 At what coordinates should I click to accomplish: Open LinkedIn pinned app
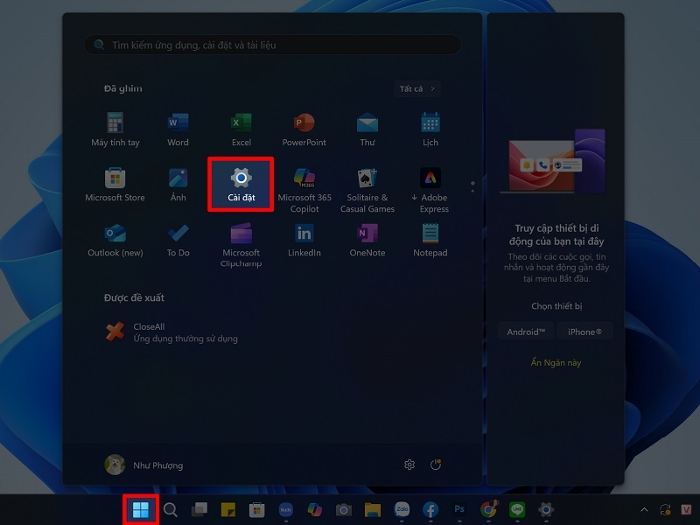[x=304, y=240]
